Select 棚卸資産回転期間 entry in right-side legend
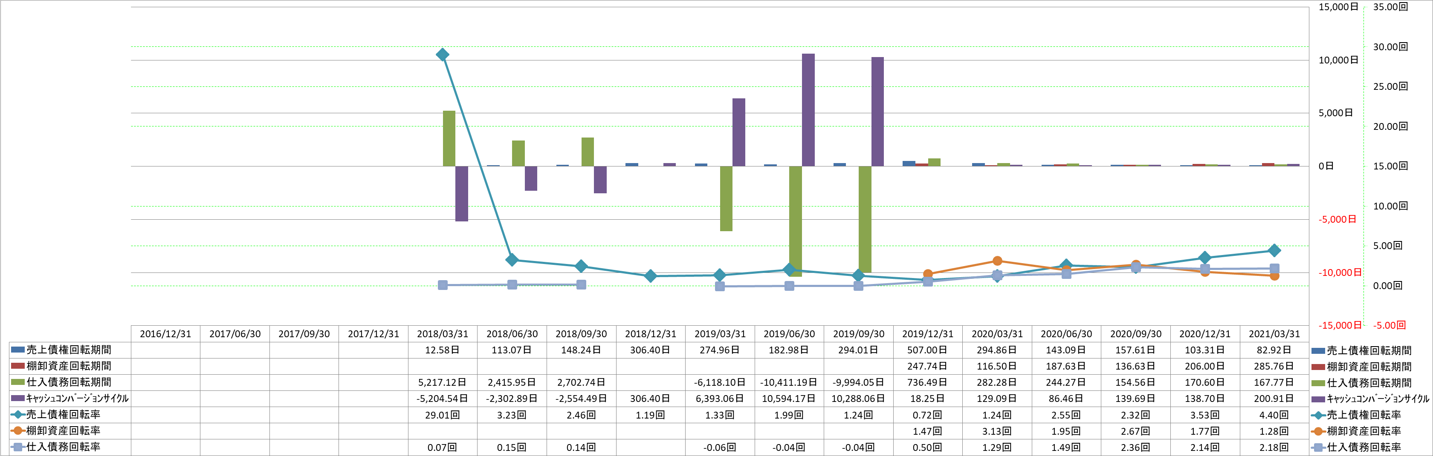 click(1361, 367)
